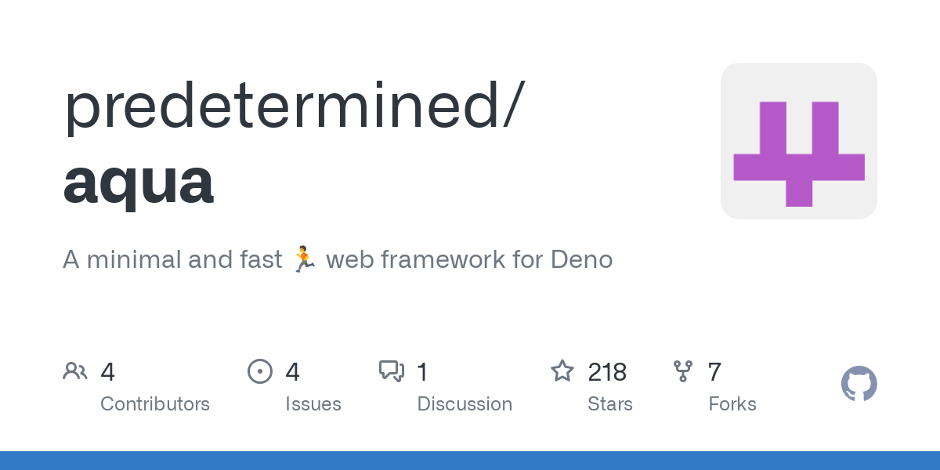Click the Forks branch icon
Screen dimensions: 940x470
pos(683,371)
